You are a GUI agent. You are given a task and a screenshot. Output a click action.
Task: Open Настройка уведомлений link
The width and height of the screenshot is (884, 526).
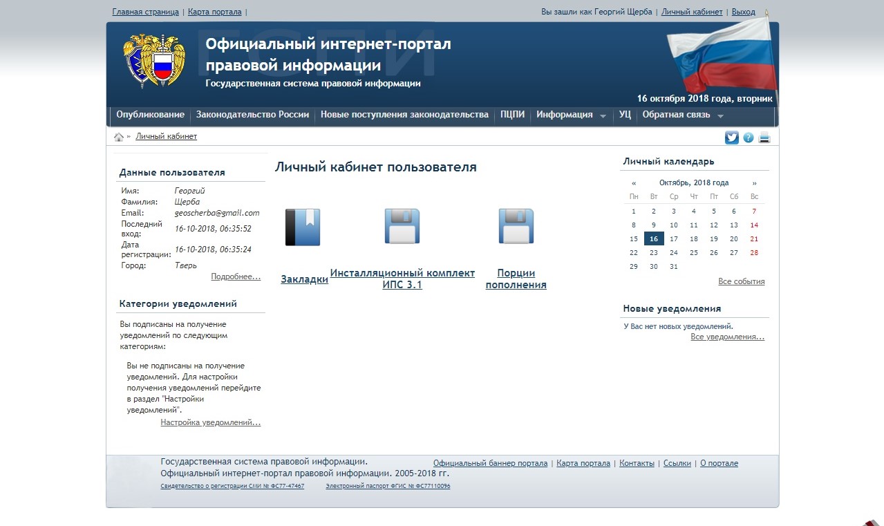210,422
